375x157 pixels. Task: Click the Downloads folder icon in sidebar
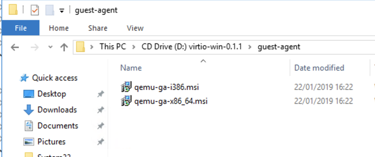pyautogui.click(x=29, y=110)
